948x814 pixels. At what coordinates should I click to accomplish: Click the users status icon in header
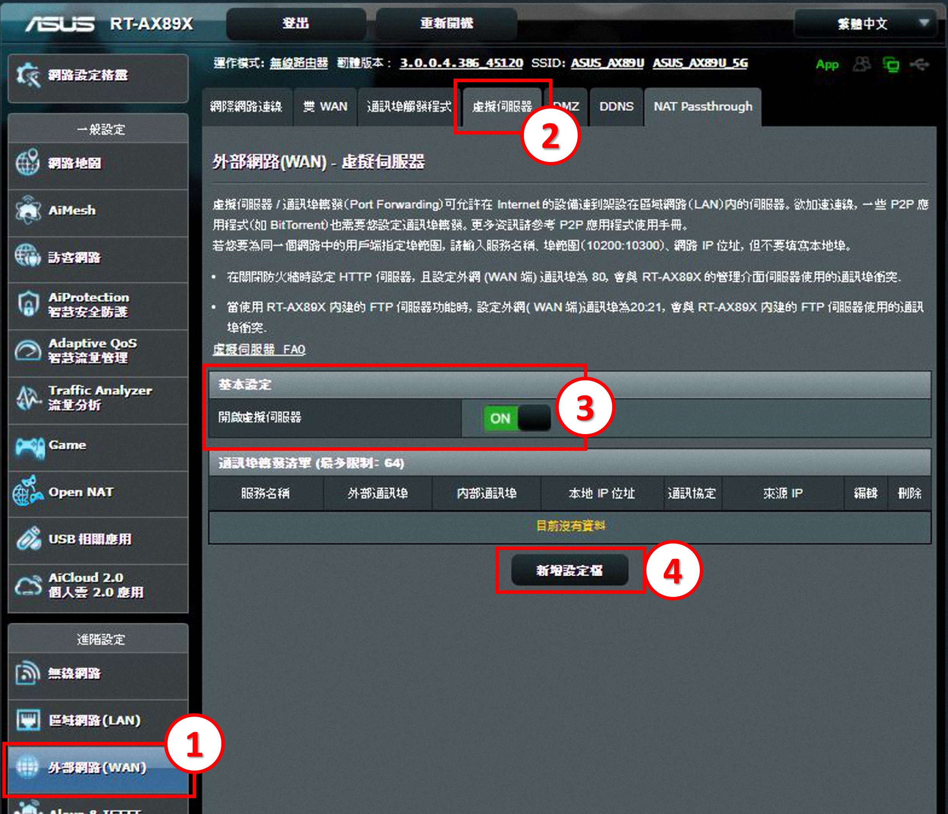[862, 64]
